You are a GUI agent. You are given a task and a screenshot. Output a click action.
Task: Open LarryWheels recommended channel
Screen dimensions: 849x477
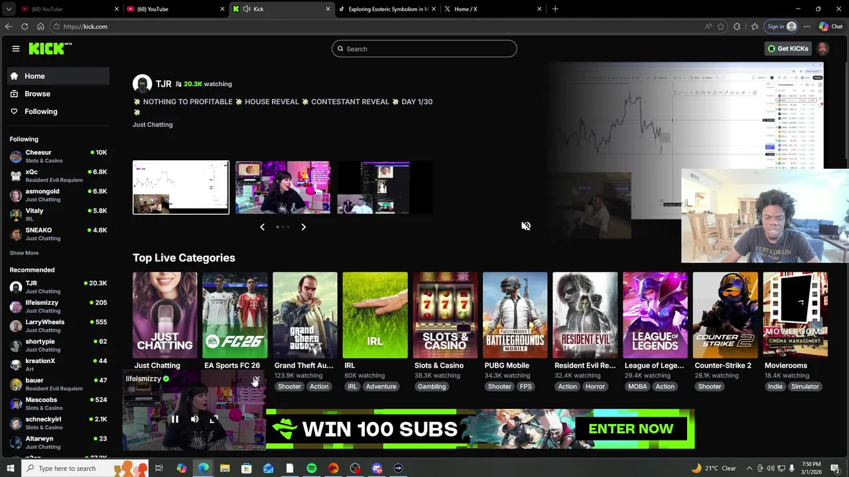tap(58, 326)
